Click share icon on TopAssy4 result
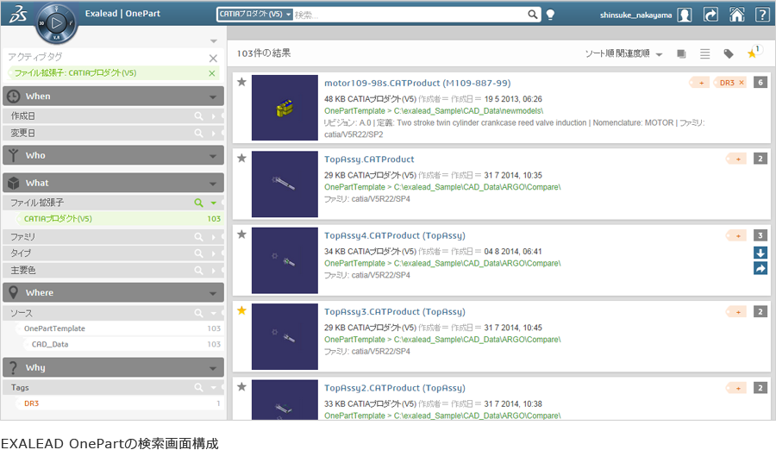Viewport: 776px width, 450px height. pyautogui.click(x=760, y=269)
